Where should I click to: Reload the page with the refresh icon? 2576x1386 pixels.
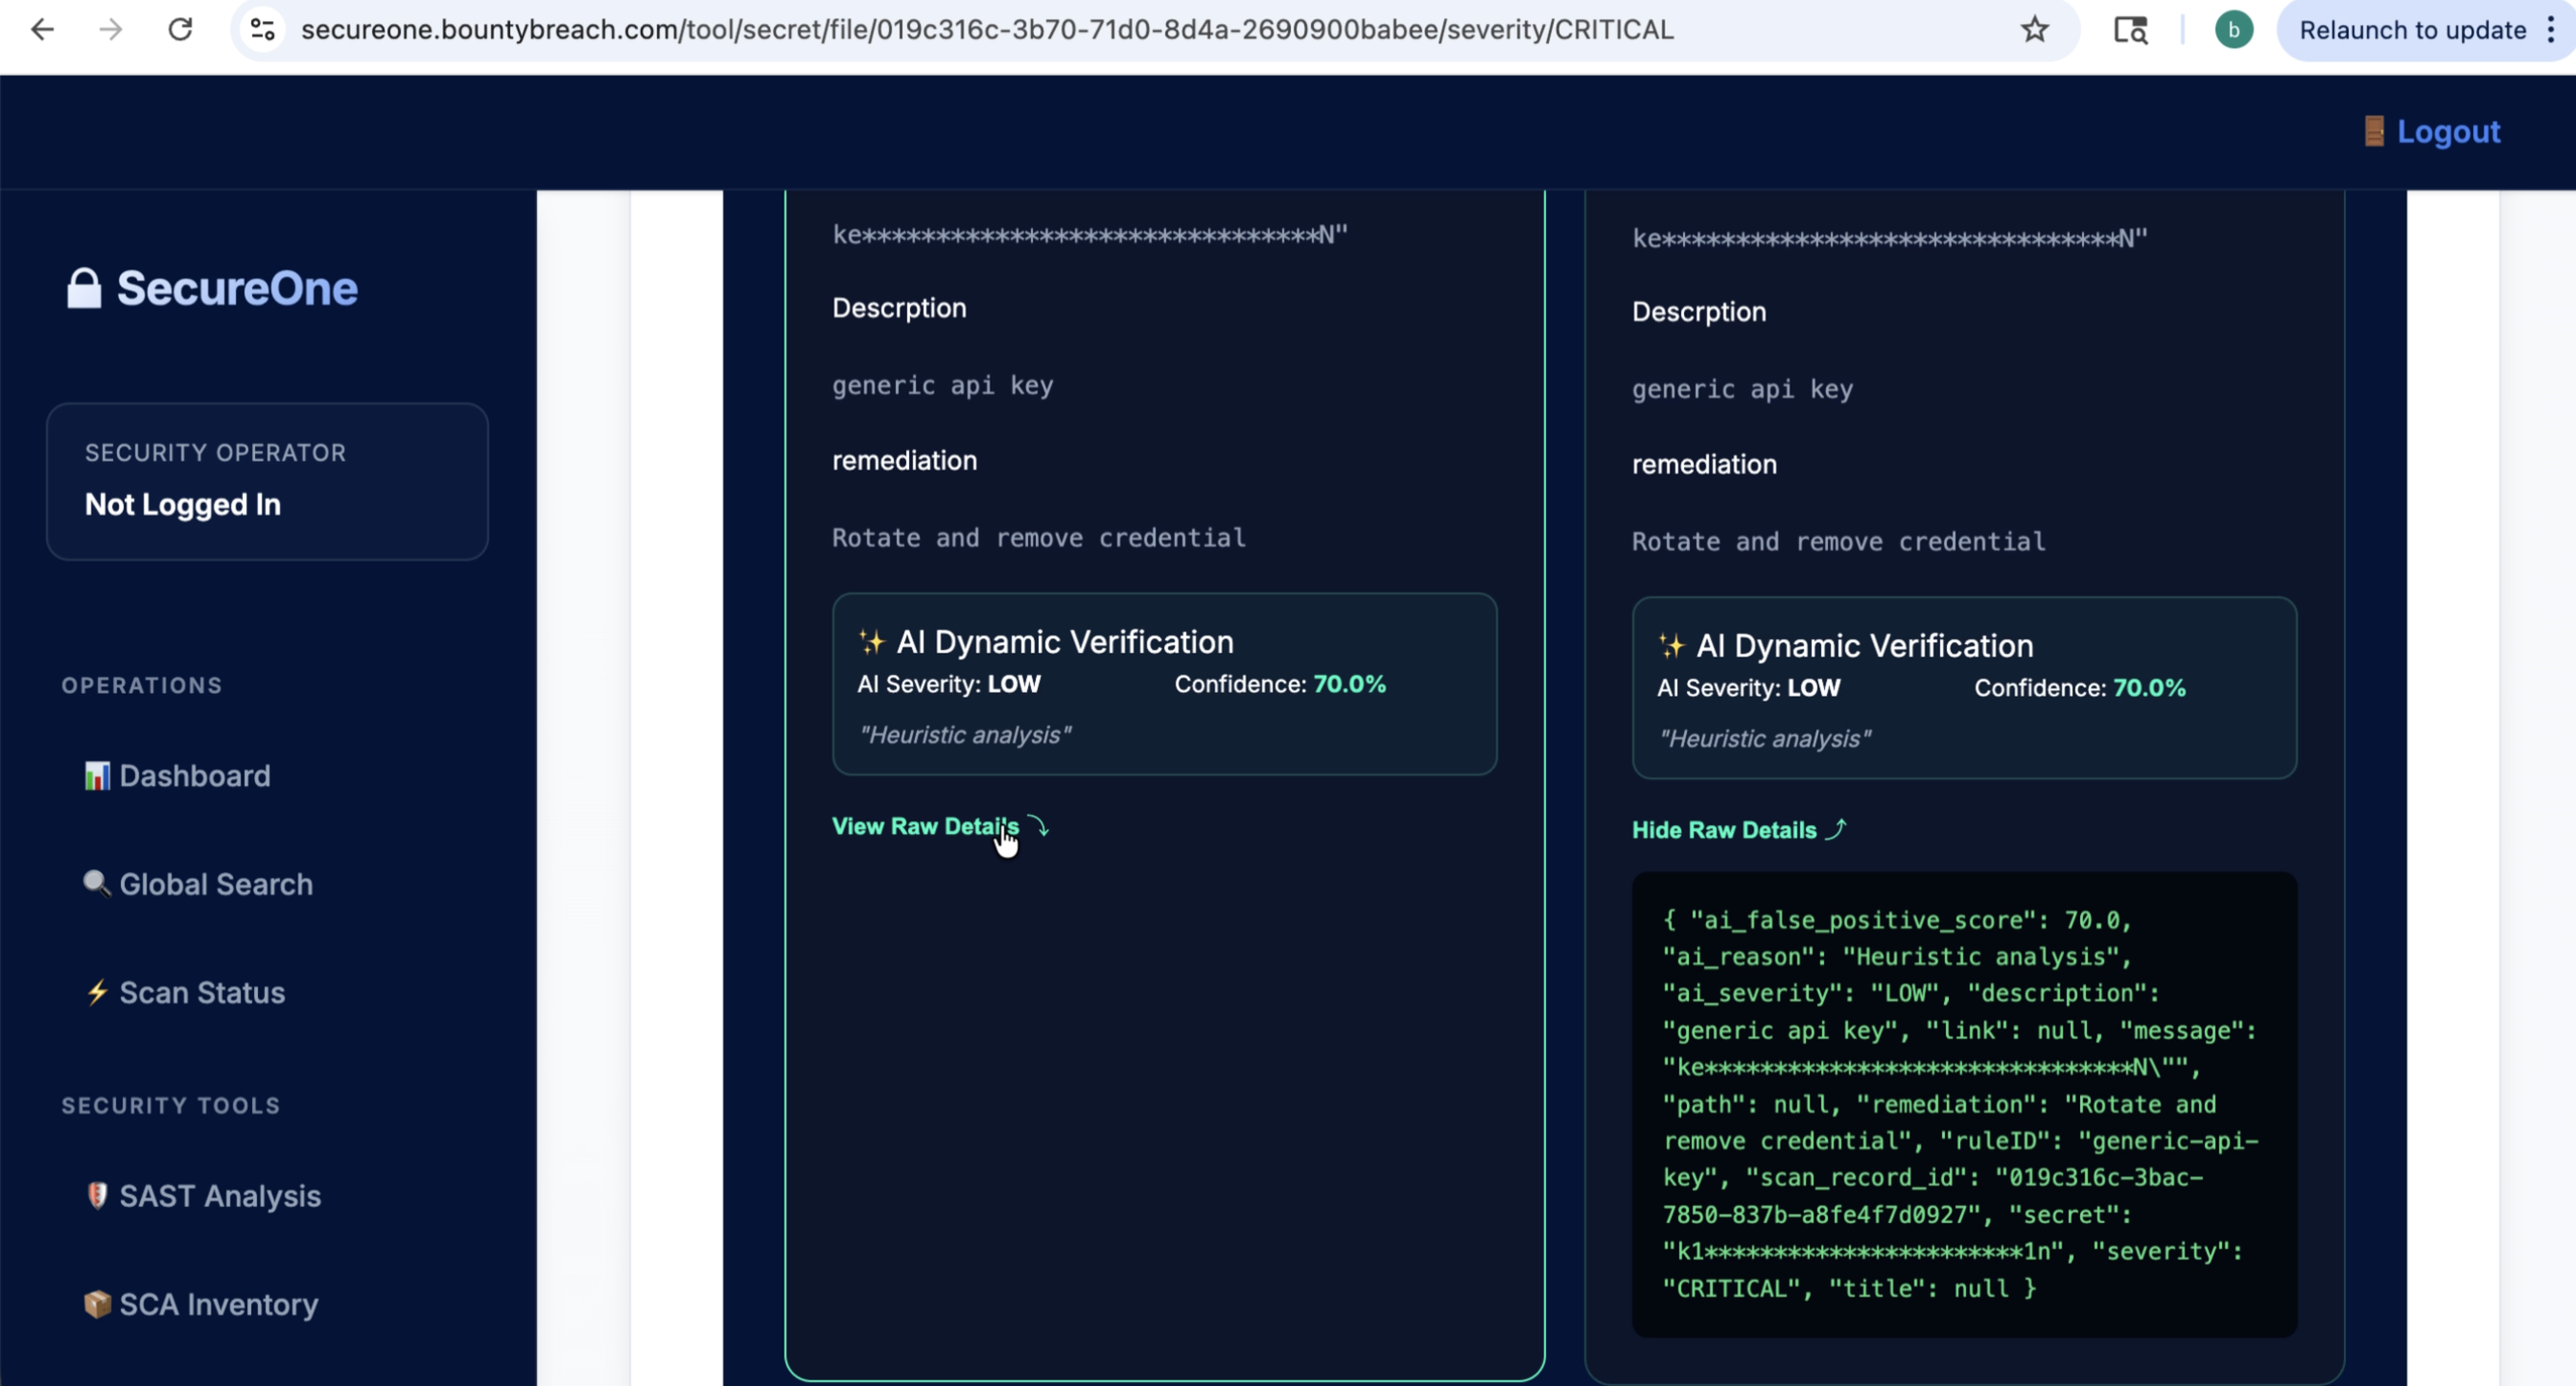click(180, 30)
